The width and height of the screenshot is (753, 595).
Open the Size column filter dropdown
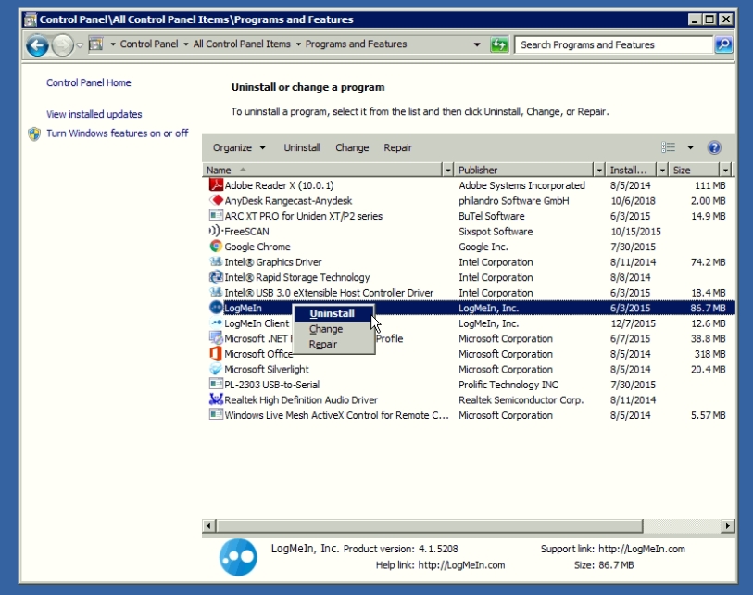pos(725,171)
